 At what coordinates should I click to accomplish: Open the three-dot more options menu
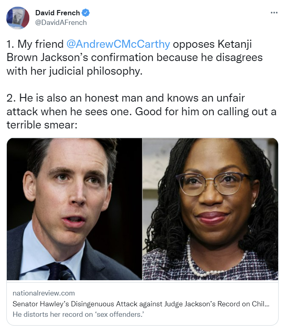[274, 13]
